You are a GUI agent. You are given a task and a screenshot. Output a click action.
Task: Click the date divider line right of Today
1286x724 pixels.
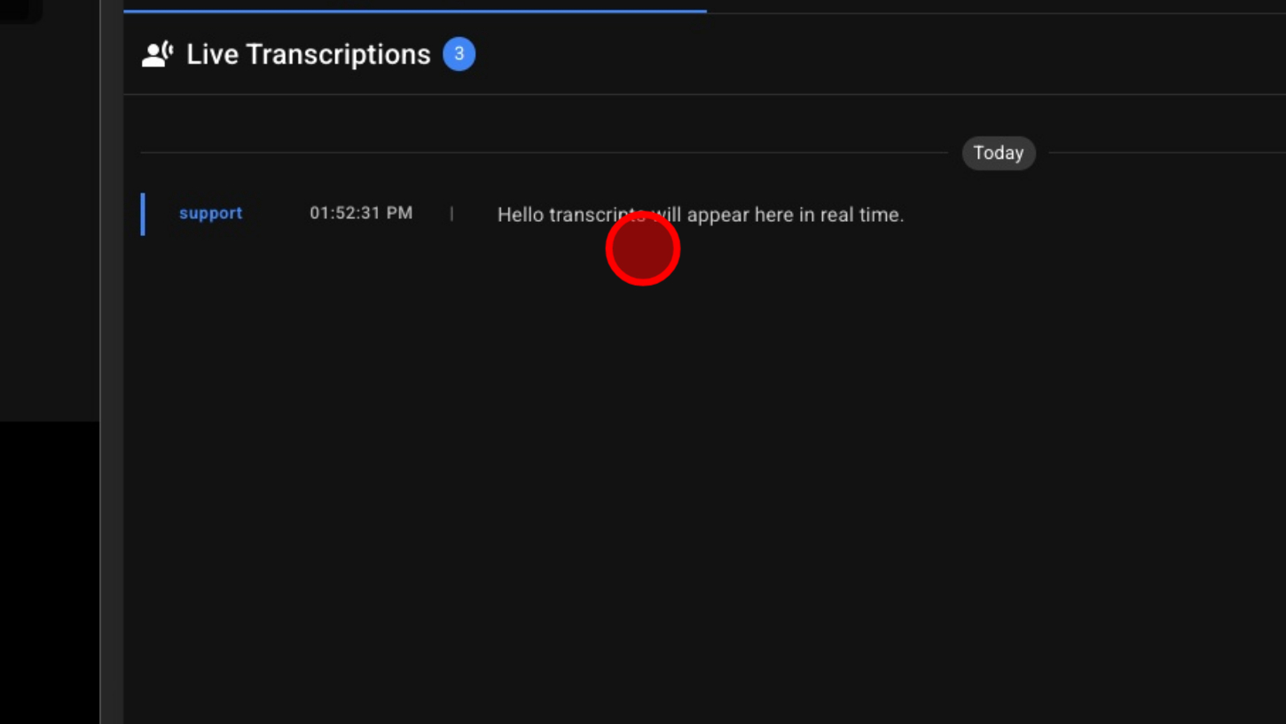click(x=1167, y=153)
